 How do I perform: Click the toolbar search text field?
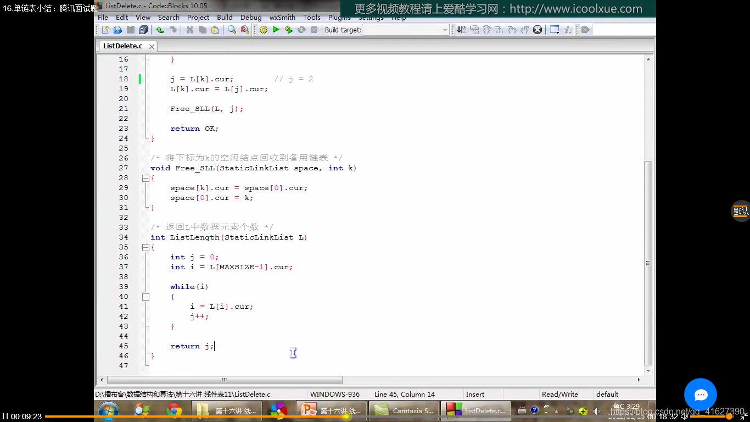pos(624,30)
